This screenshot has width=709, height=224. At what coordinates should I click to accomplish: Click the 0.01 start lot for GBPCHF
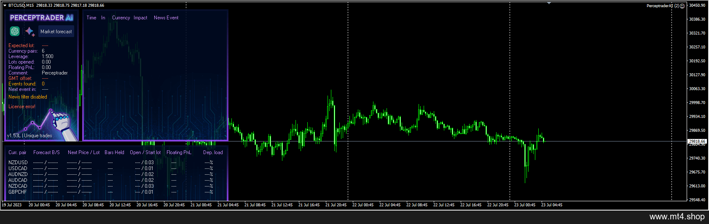point(149,192)
